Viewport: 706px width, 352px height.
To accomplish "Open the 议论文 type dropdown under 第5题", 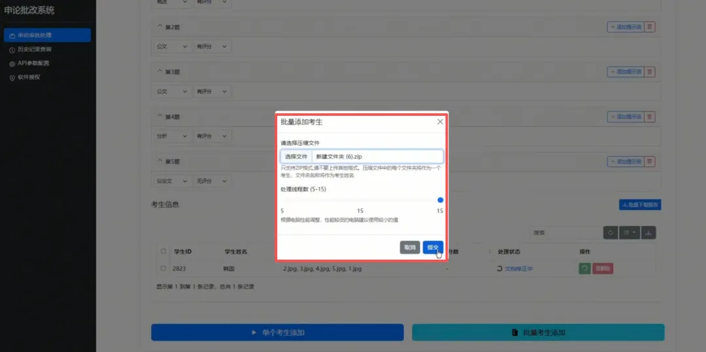I will click(x=172, y=181).
